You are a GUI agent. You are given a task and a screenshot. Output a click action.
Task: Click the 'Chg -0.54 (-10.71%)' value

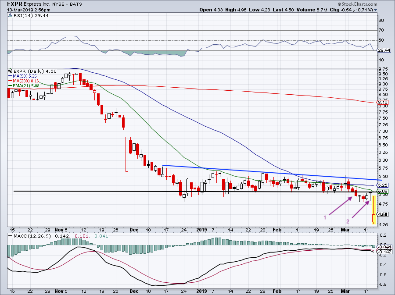coord(351,10)
